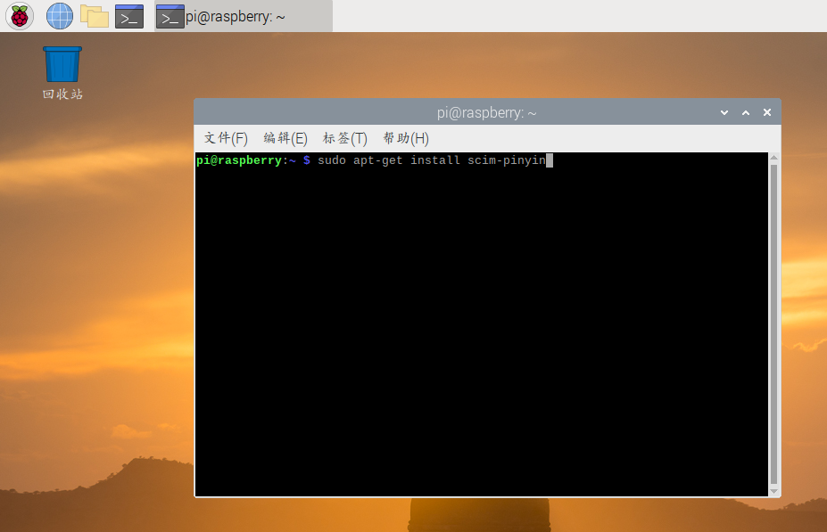Open the 文件(F) menu

click(x=226, y=138)
